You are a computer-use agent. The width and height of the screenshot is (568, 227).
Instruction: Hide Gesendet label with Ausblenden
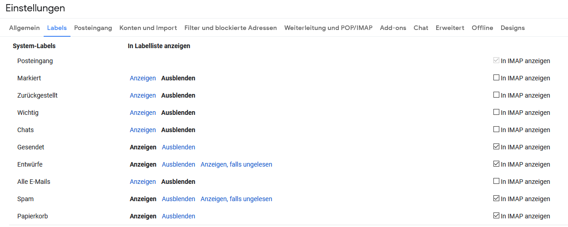click(178, 147)
